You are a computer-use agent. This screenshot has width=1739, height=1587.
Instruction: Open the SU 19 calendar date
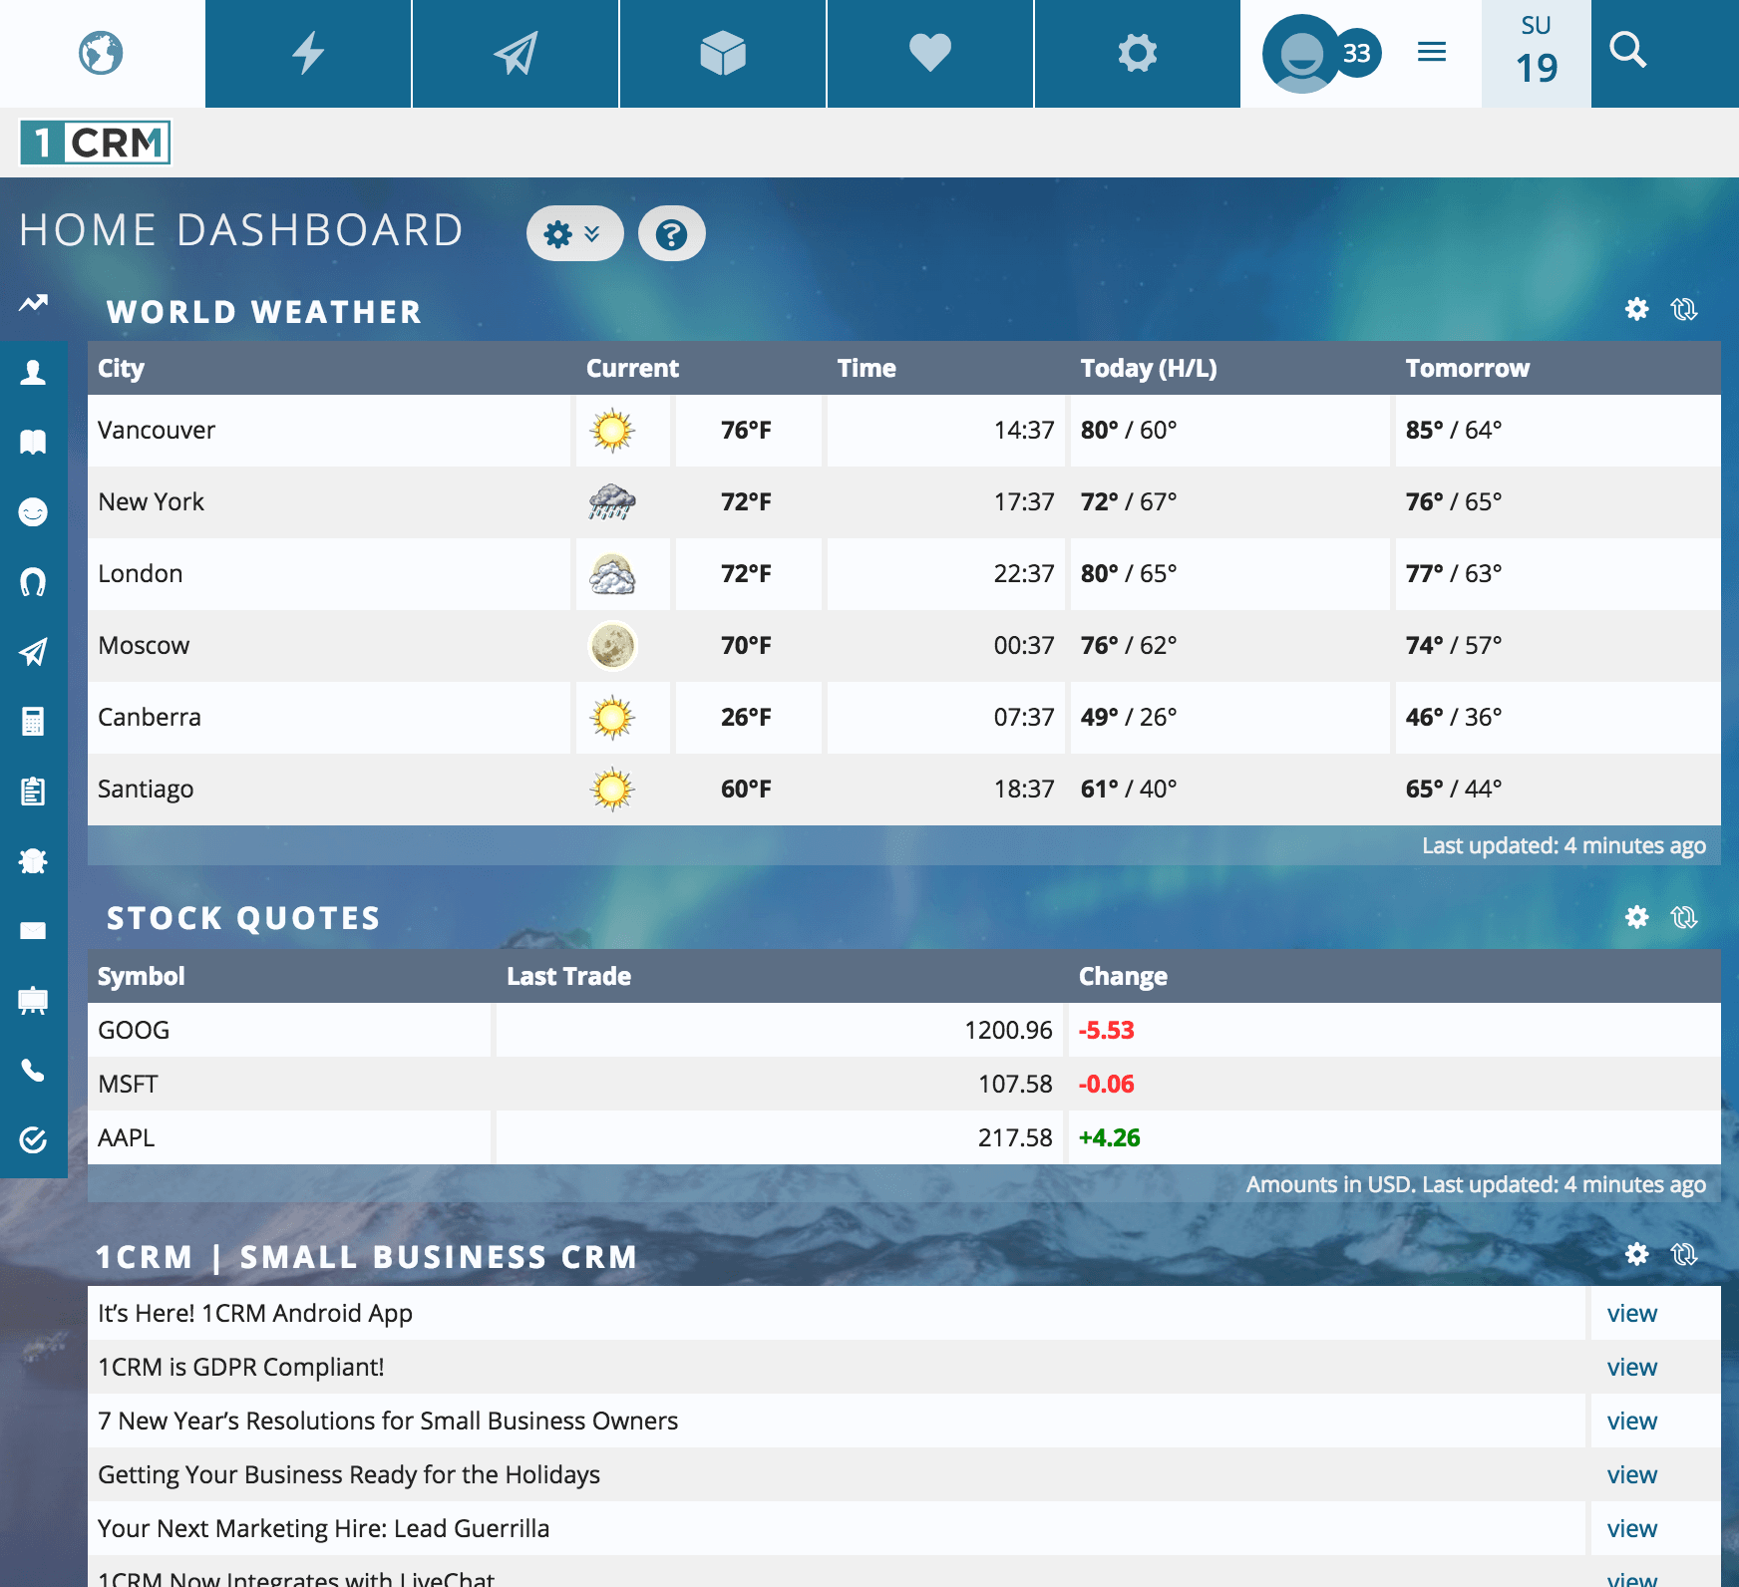point(1537,53)
